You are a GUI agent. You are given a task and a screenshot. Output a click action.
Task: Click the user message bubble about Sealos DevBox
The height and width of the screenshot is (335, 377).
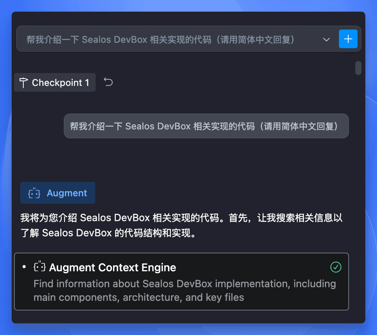(206, 126)
